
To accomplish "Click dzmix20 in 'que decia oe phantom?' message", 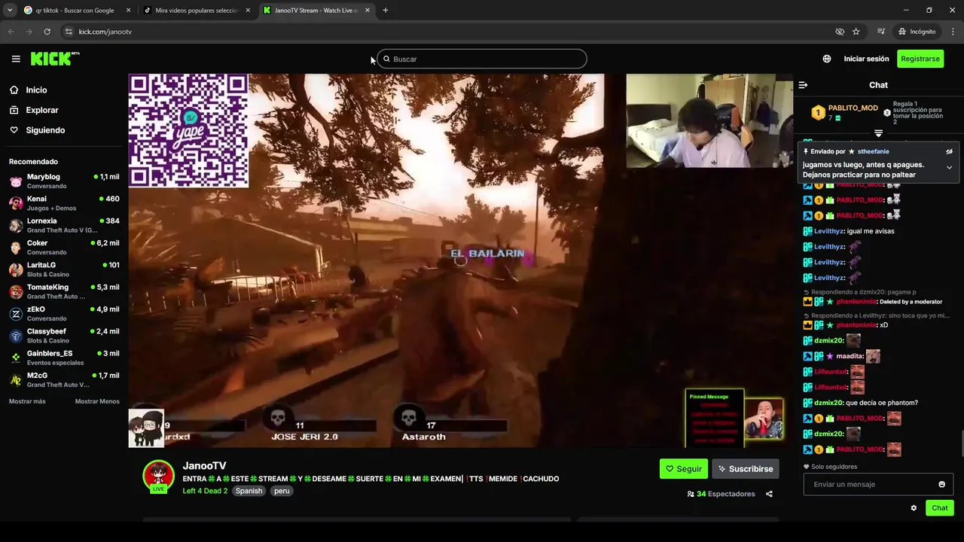I will click(828, 403).
